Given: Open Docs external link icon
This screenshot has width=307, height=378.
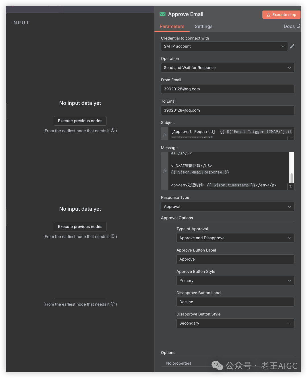Looking at the screenshot, I should [x=298, y=26].
